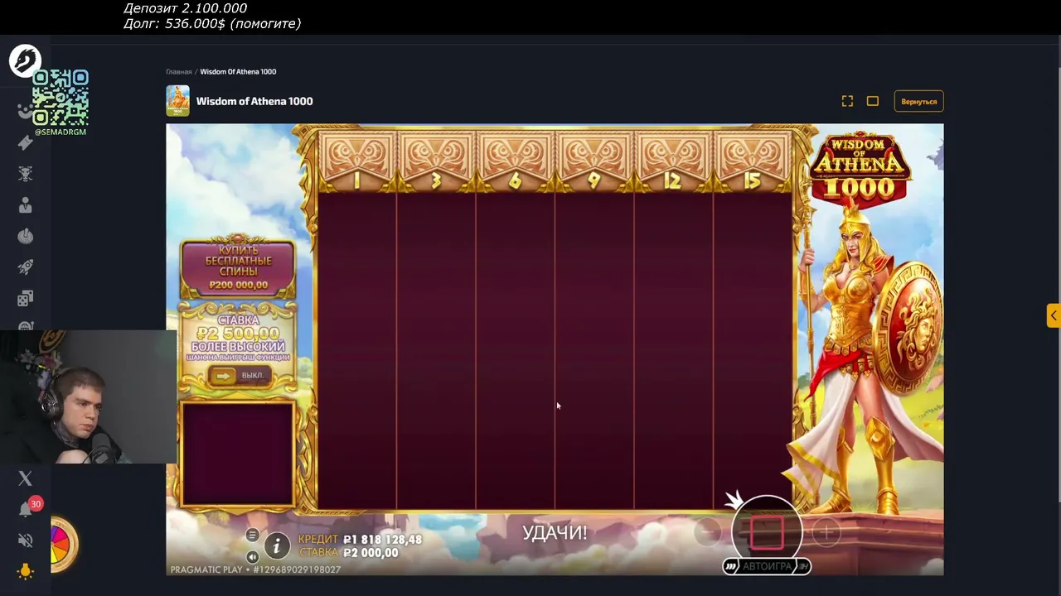The image size is (1061, 596).
Task: Click the ₽2 500,00 СТАВКА amount
Action: pos(238,333)
